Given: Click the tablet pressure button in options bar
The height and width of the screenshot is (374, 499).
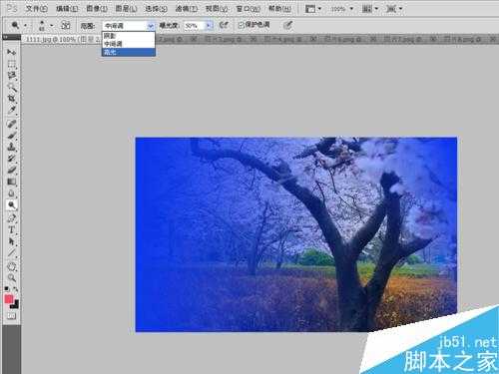Looking at the screenshot, I should click(x=287, y=25).
